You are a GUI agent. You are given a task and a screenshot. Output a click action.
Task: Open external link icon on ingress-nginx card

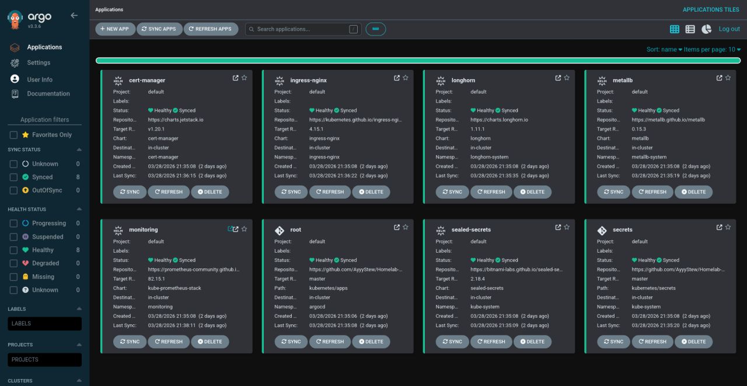(x=397, y=78)
